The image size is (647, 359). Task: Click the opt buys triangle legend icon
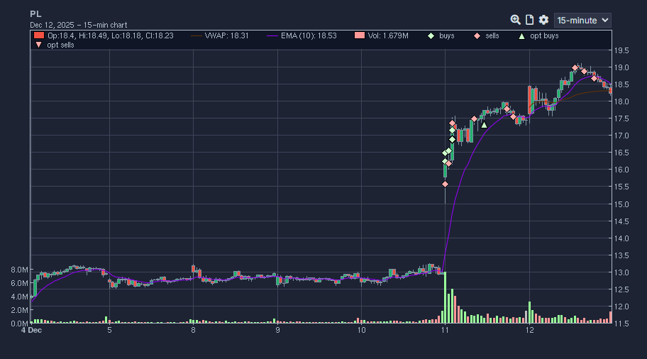[521, 36]
